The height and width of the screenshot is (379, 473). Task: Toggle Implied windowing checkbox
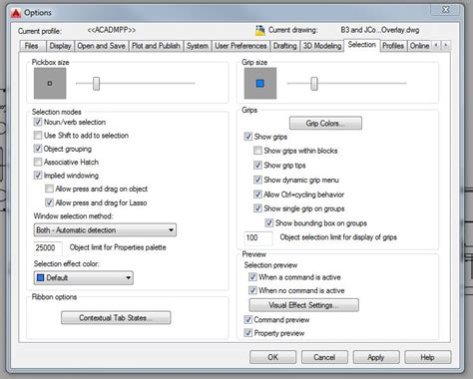[x=38, y=176]
